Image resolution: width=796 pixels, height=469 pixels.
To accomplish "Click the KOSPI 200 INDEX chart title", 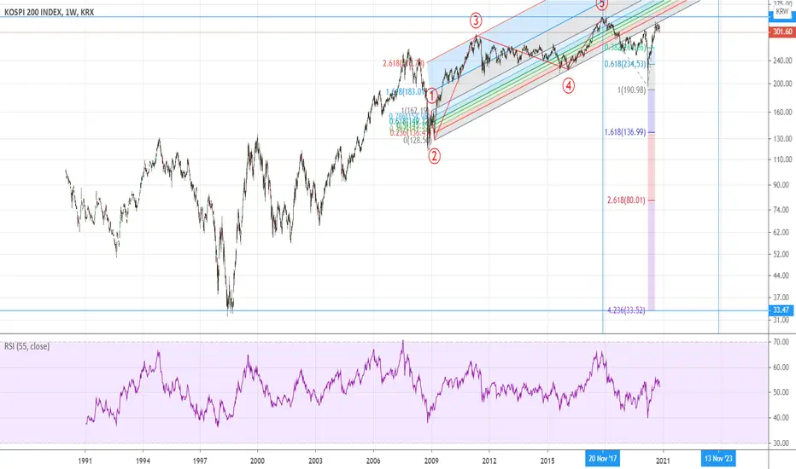I will pos(49,12).
